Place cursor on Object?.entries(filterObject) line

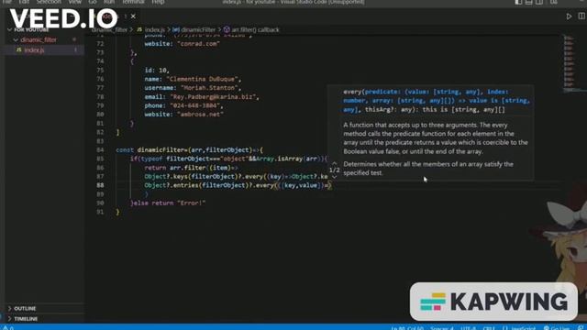238,185
